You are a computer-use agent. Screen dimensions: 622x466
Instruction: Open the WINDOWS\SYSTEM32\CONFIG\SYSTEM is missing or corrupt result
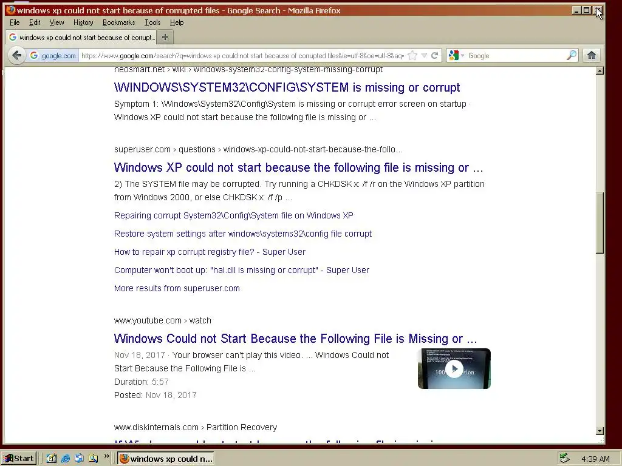point(287,87)
